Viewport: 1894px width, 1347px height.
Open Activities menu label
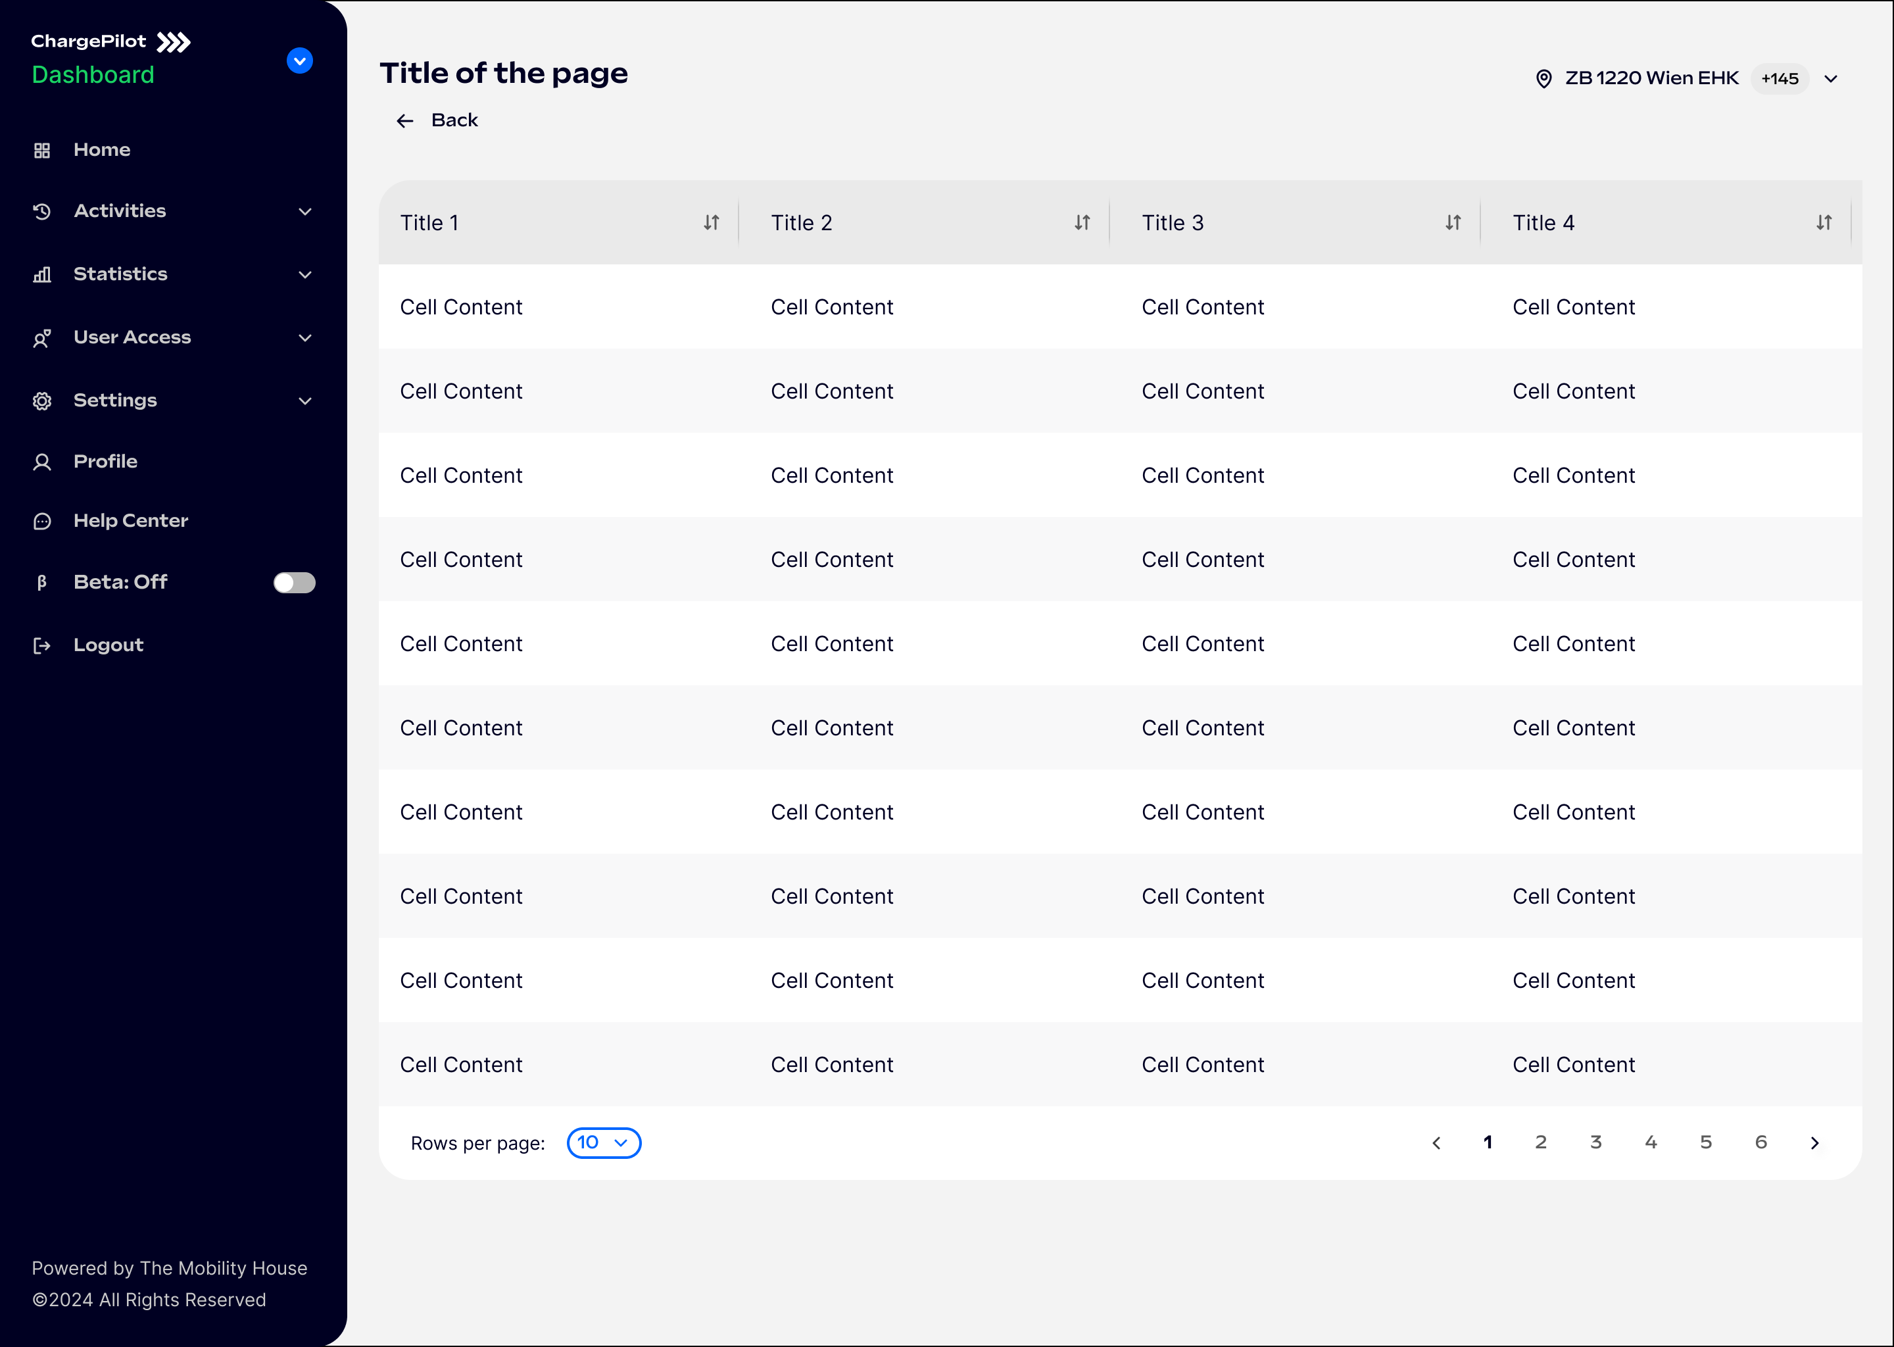(120, 210)
